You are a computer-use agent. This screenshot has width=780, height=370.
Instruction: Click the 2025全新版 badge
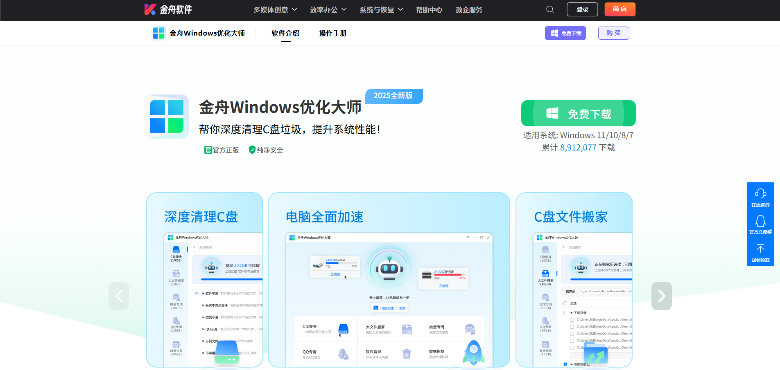point(393,96)
